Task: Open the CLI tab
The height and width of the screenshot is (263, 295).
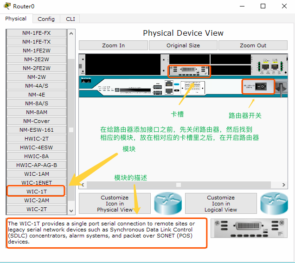Action: [71, 19]
